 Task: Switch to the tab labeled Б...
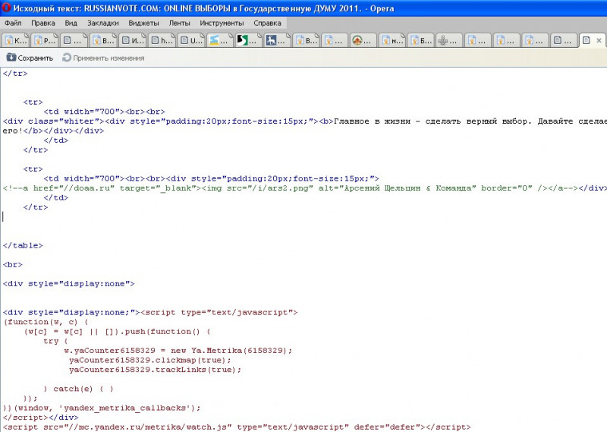(x=421, y=40)
